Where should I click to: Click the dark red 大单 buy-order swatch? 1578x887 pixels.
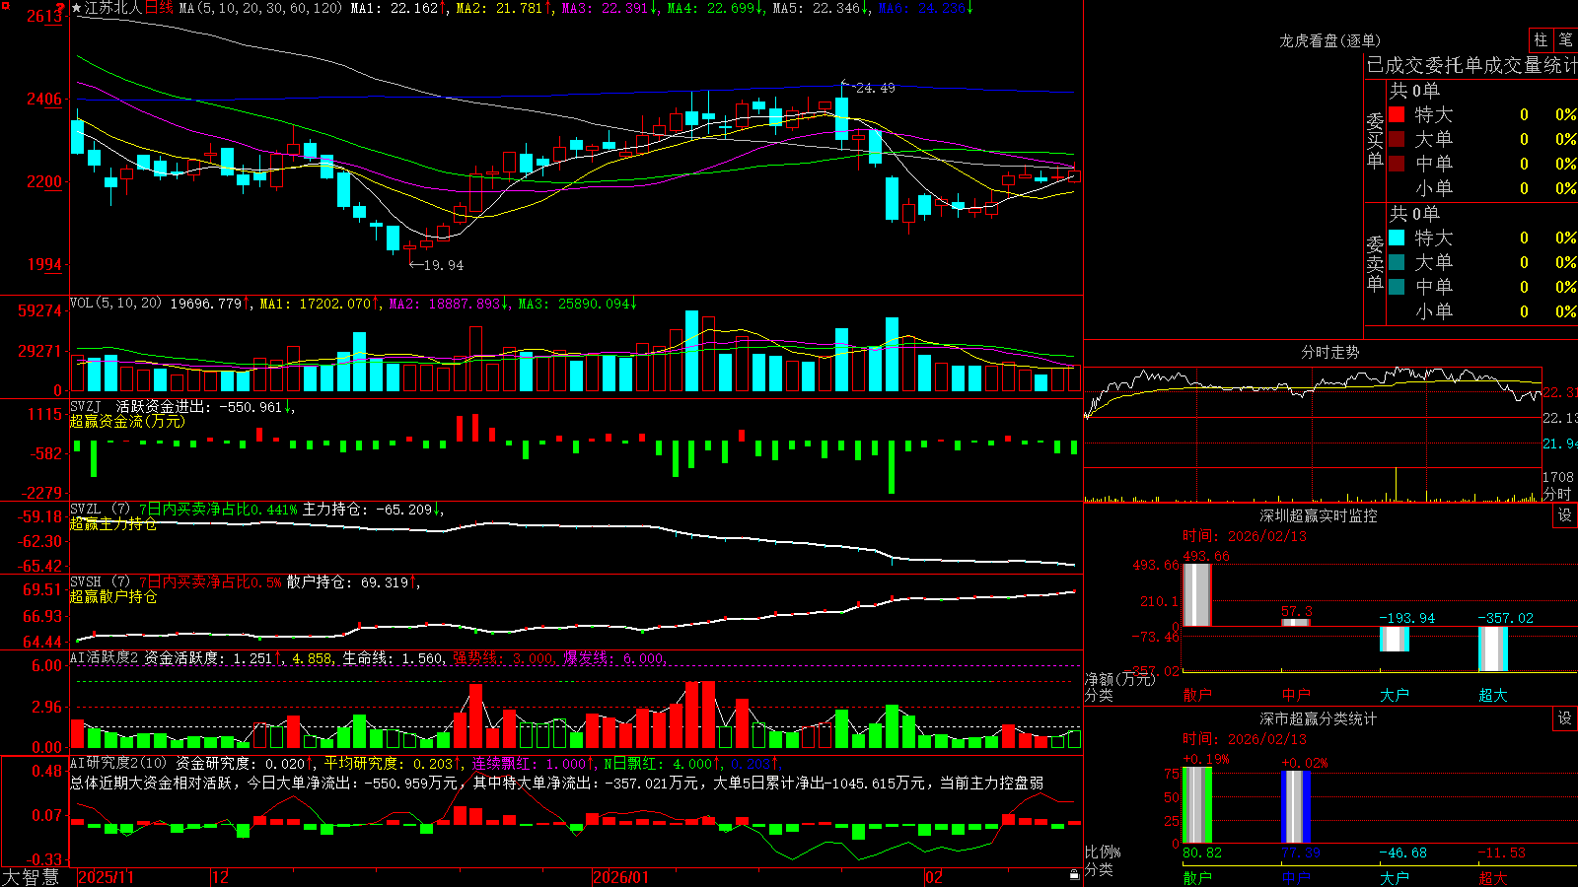(x=1397, y=139)
